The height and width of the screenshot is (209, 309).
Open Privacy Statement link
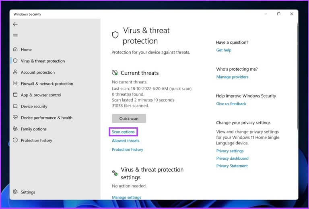tap(232, 166)
